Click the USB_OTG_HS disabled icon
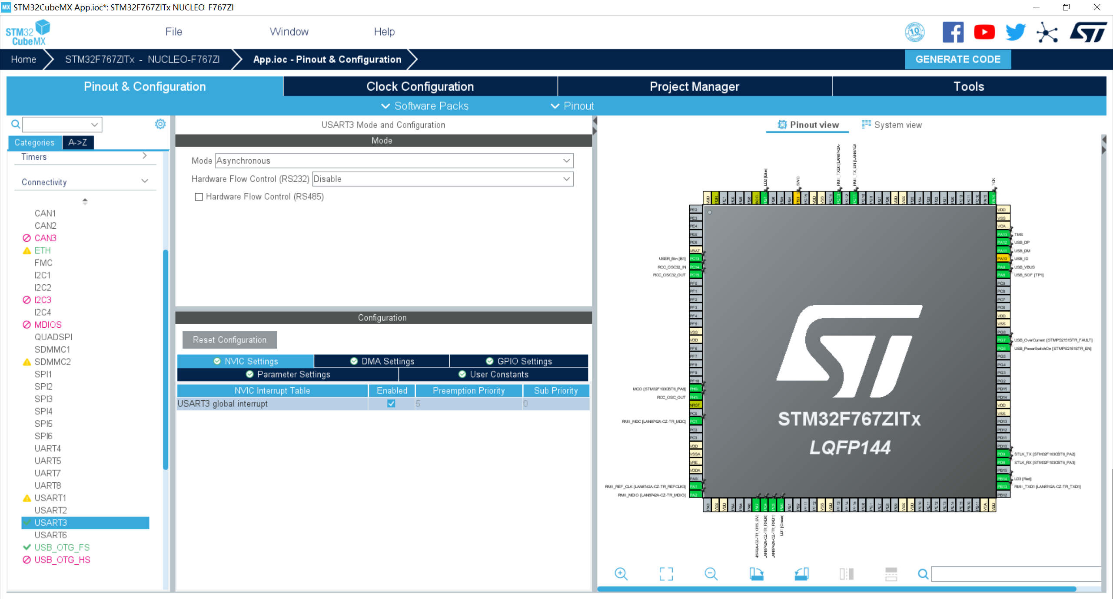 (27, 560)
